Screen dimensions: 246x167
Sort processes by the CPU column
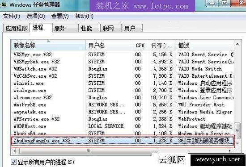coord(140,45)
